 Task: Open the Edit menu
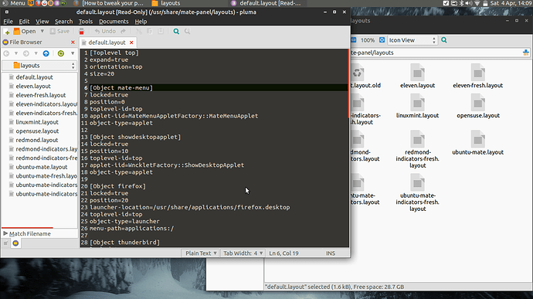point(24,22)
